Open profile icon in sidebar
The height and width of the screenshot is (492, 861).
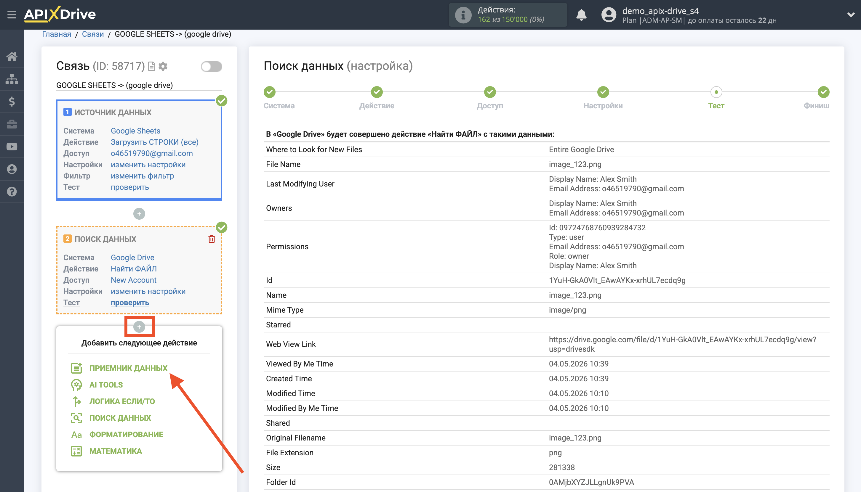(x=12, y=169)
